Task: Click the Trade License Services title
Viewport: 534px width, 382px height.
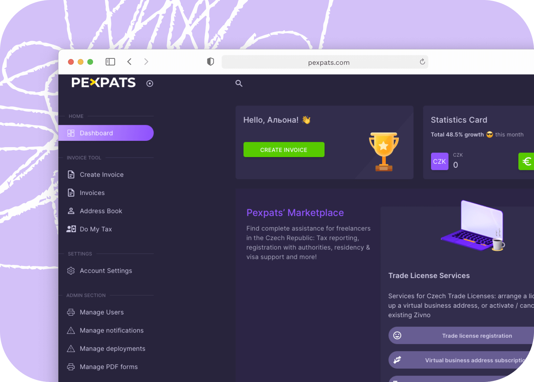Action: pyautogui.click(x=429, y=276)
